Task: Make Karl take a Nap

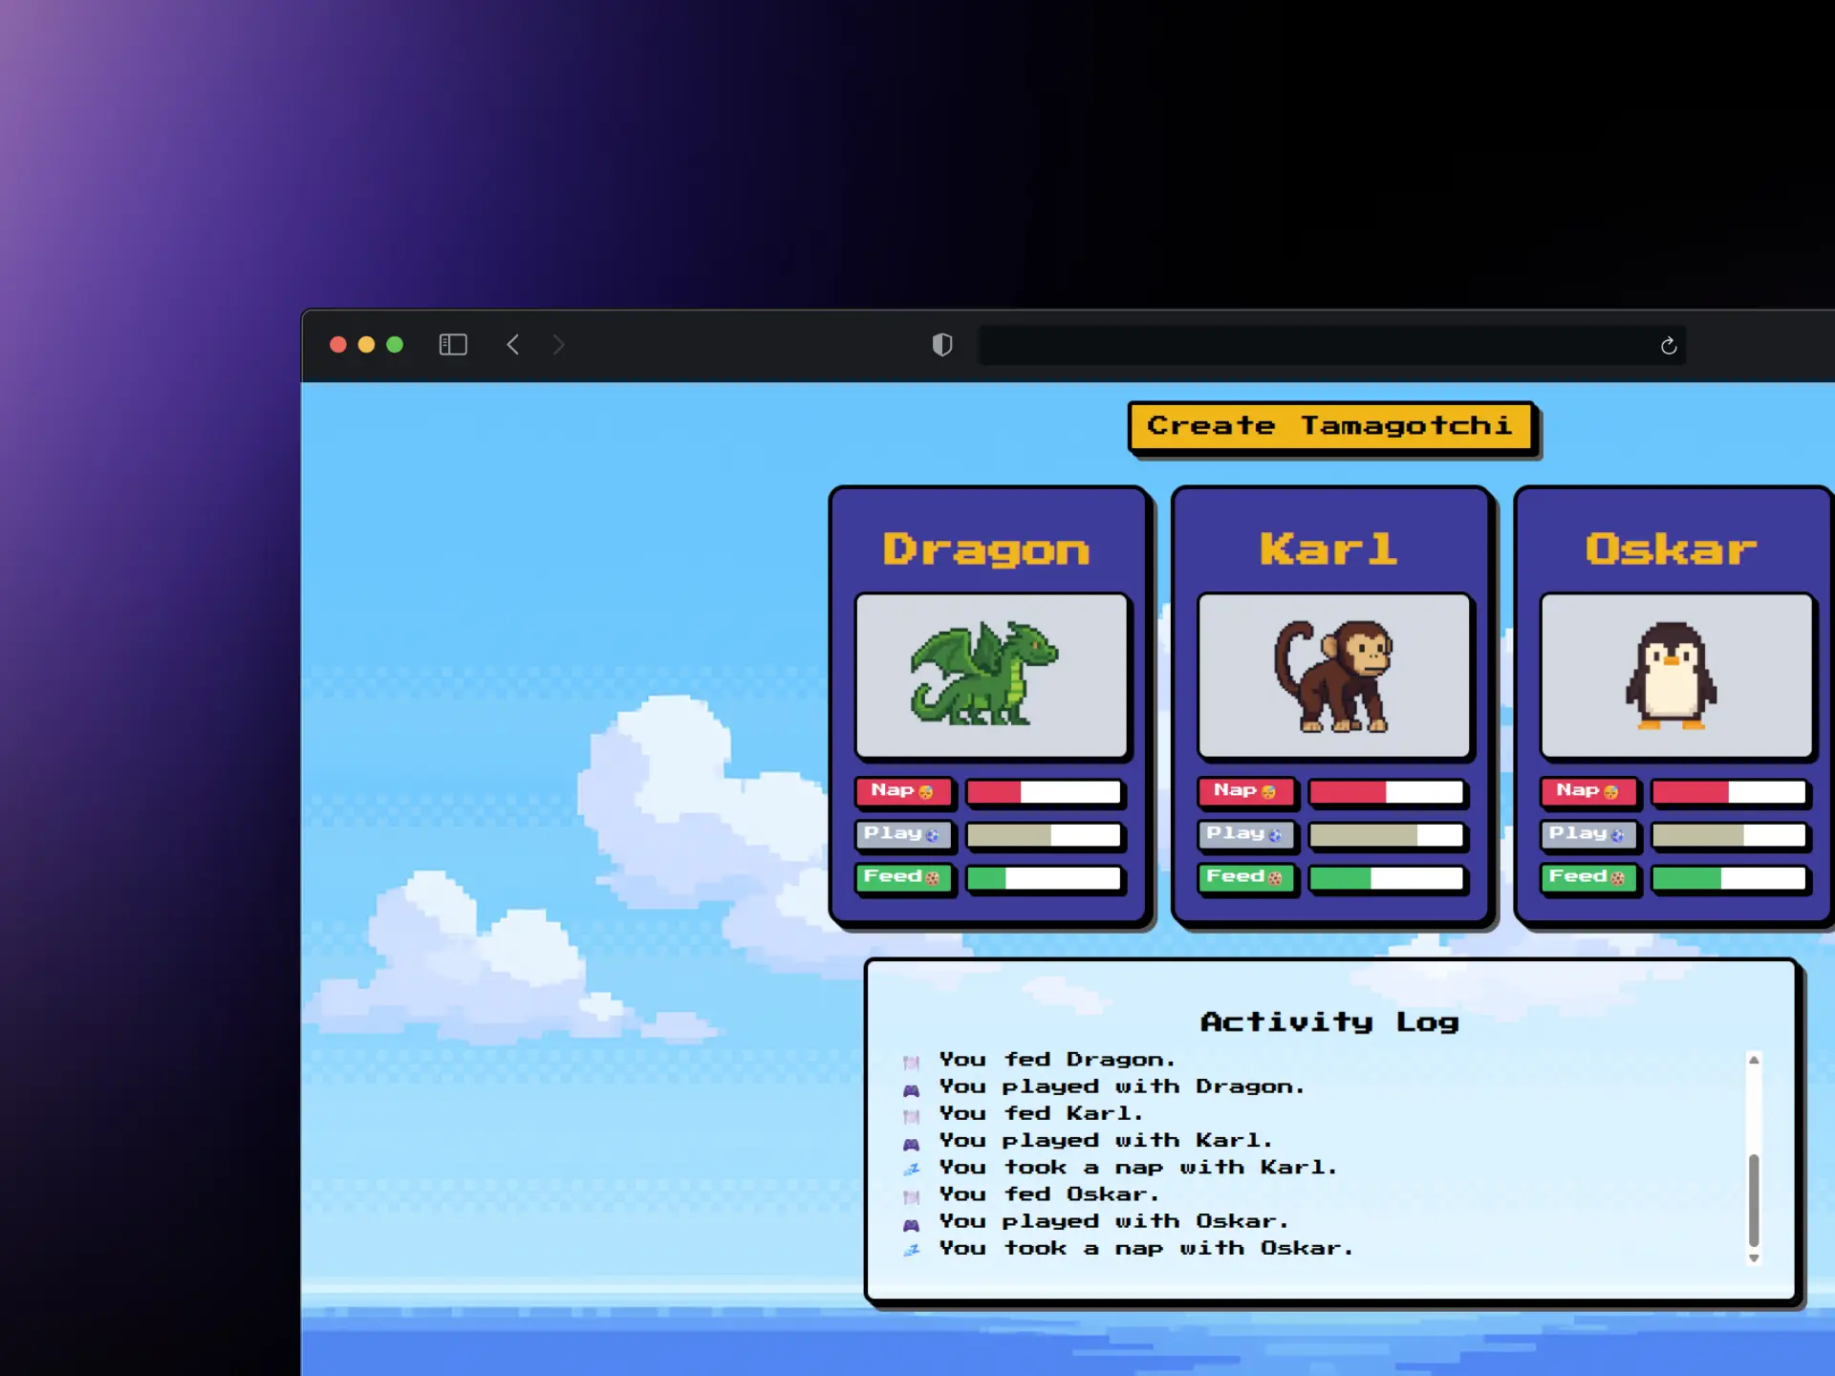Action: pyautogui.click(x=1246, y=791)
